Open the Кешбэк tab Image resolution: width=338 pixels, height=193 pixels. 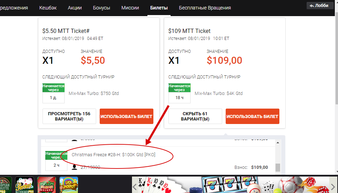click(48, 8)
